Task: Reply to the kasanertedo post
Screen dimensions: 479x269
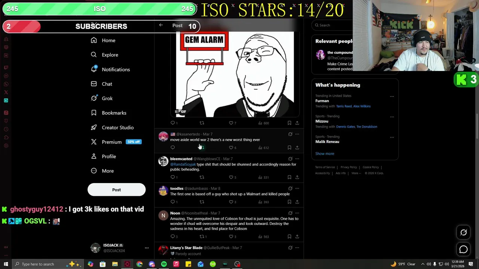Action: point(173,148)
